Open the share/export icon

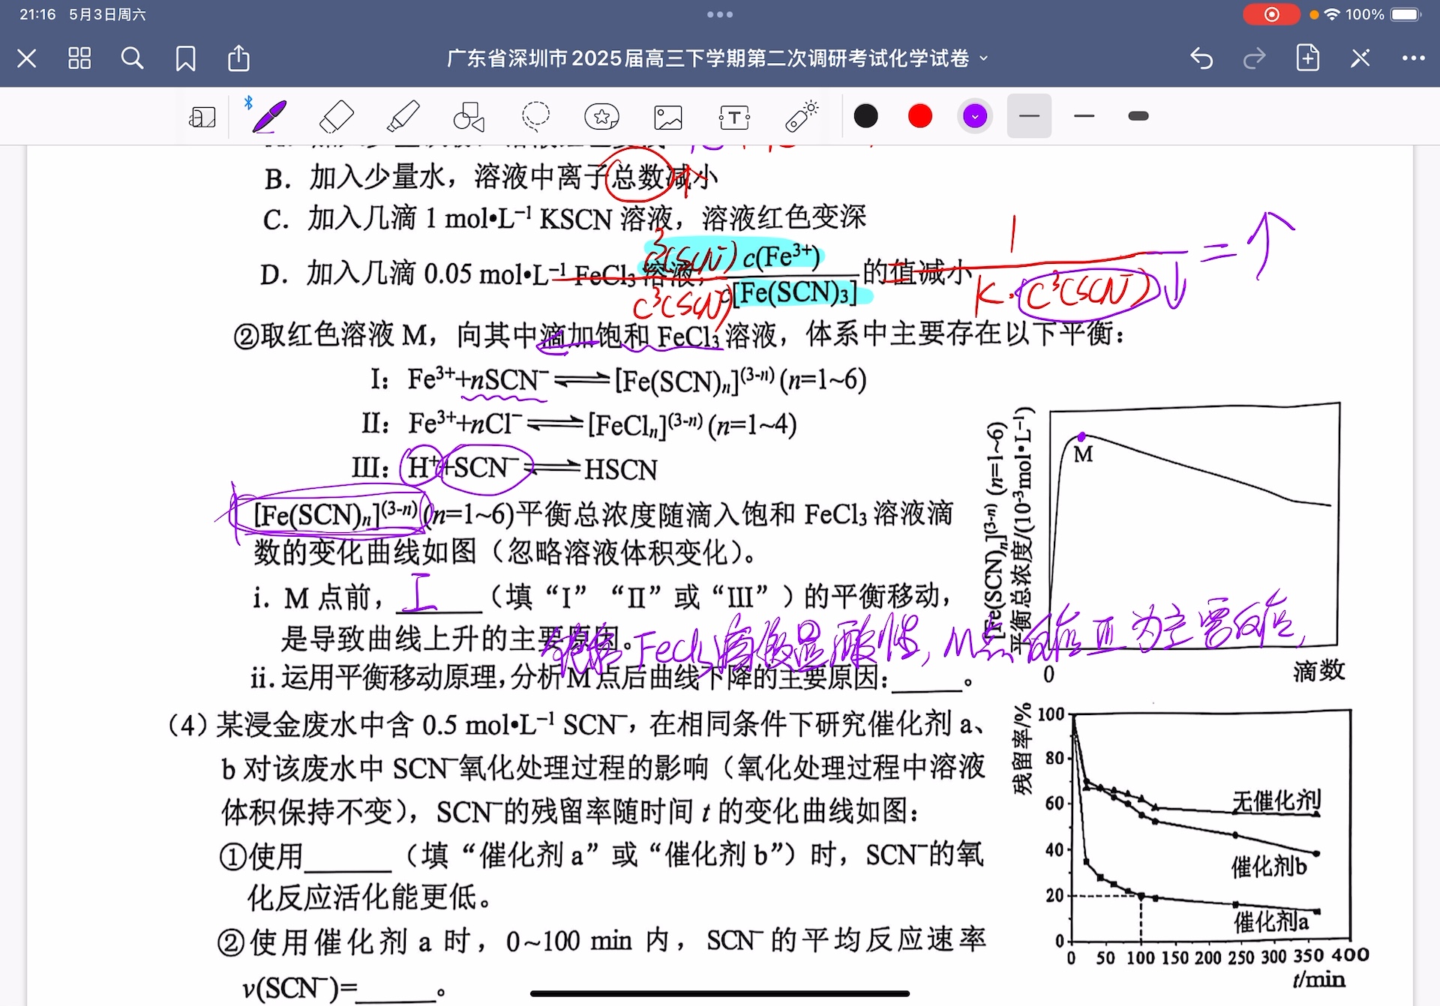click(x=238, y=58)
